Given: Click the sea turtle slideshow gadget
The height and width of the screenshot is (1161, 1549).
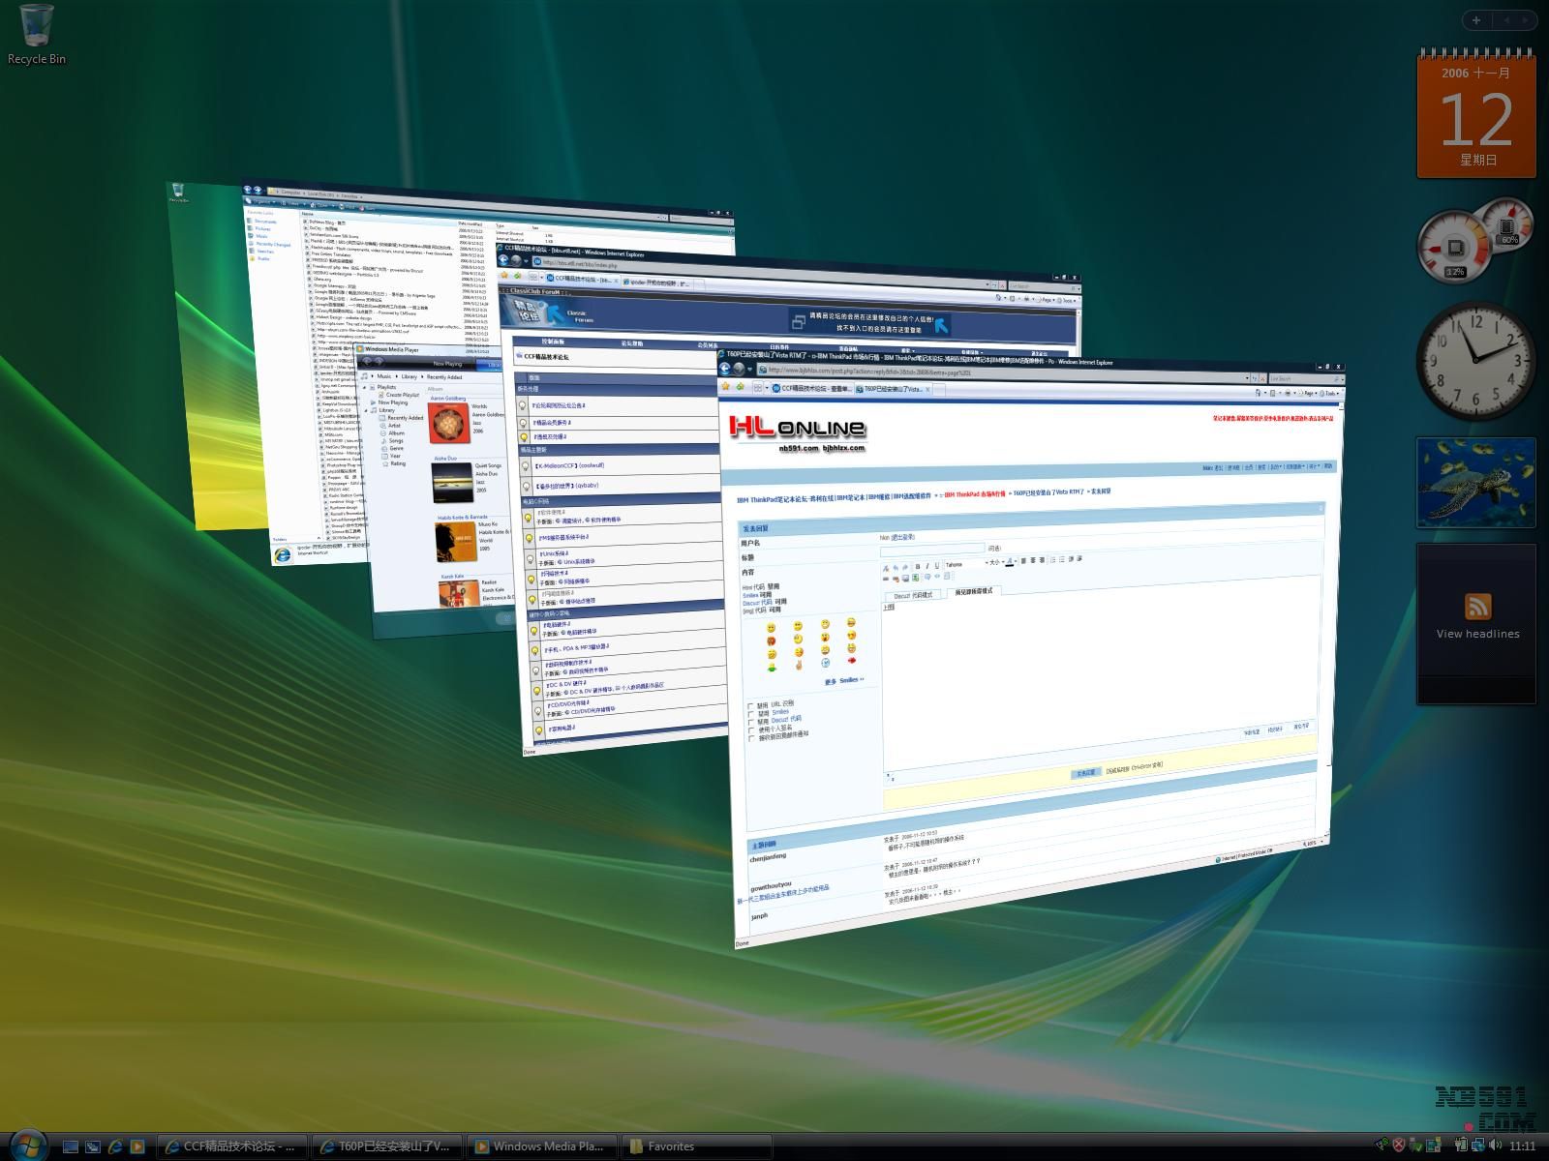Looking at the screenshot, I should coord(1476,483).
